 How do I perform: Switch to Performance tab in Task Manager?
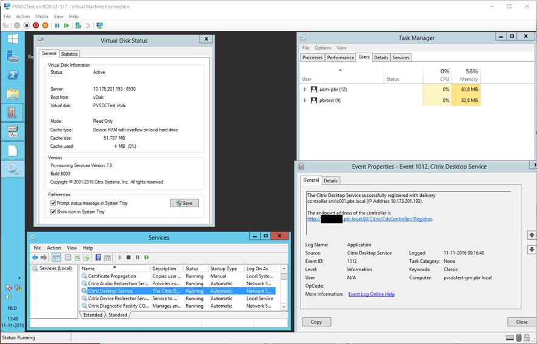(341, 58)
